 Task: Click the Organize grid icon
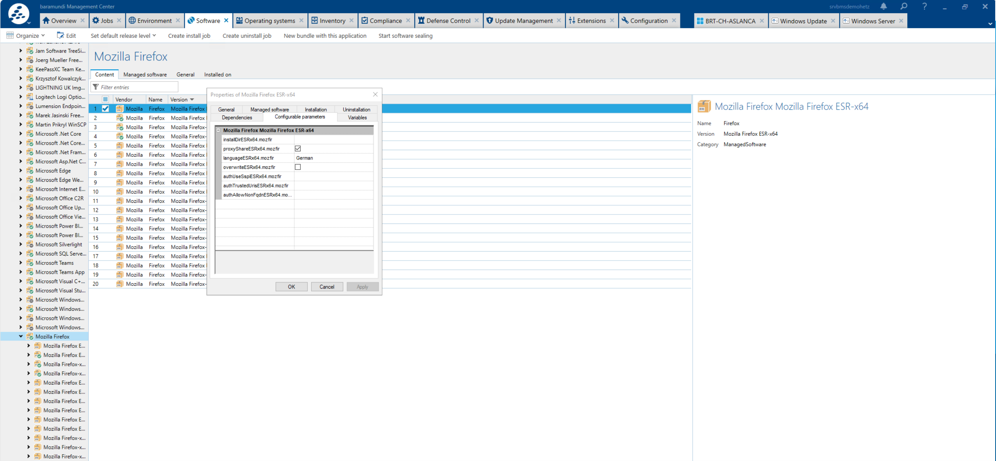click(10, 35)
